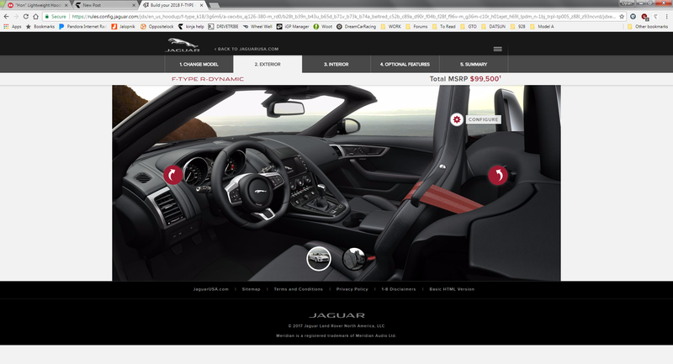Click the red extension icon in the toolbar
This screenshot has width=673, height=364.
(644, 17)
